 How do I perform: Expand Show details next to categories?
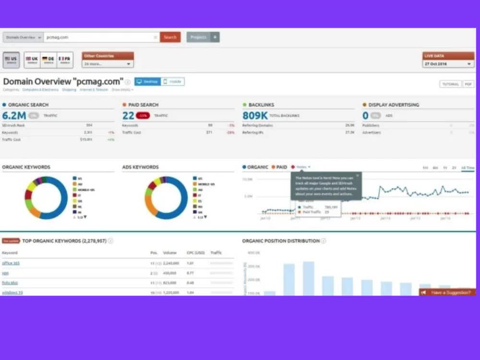pos(122,90)
